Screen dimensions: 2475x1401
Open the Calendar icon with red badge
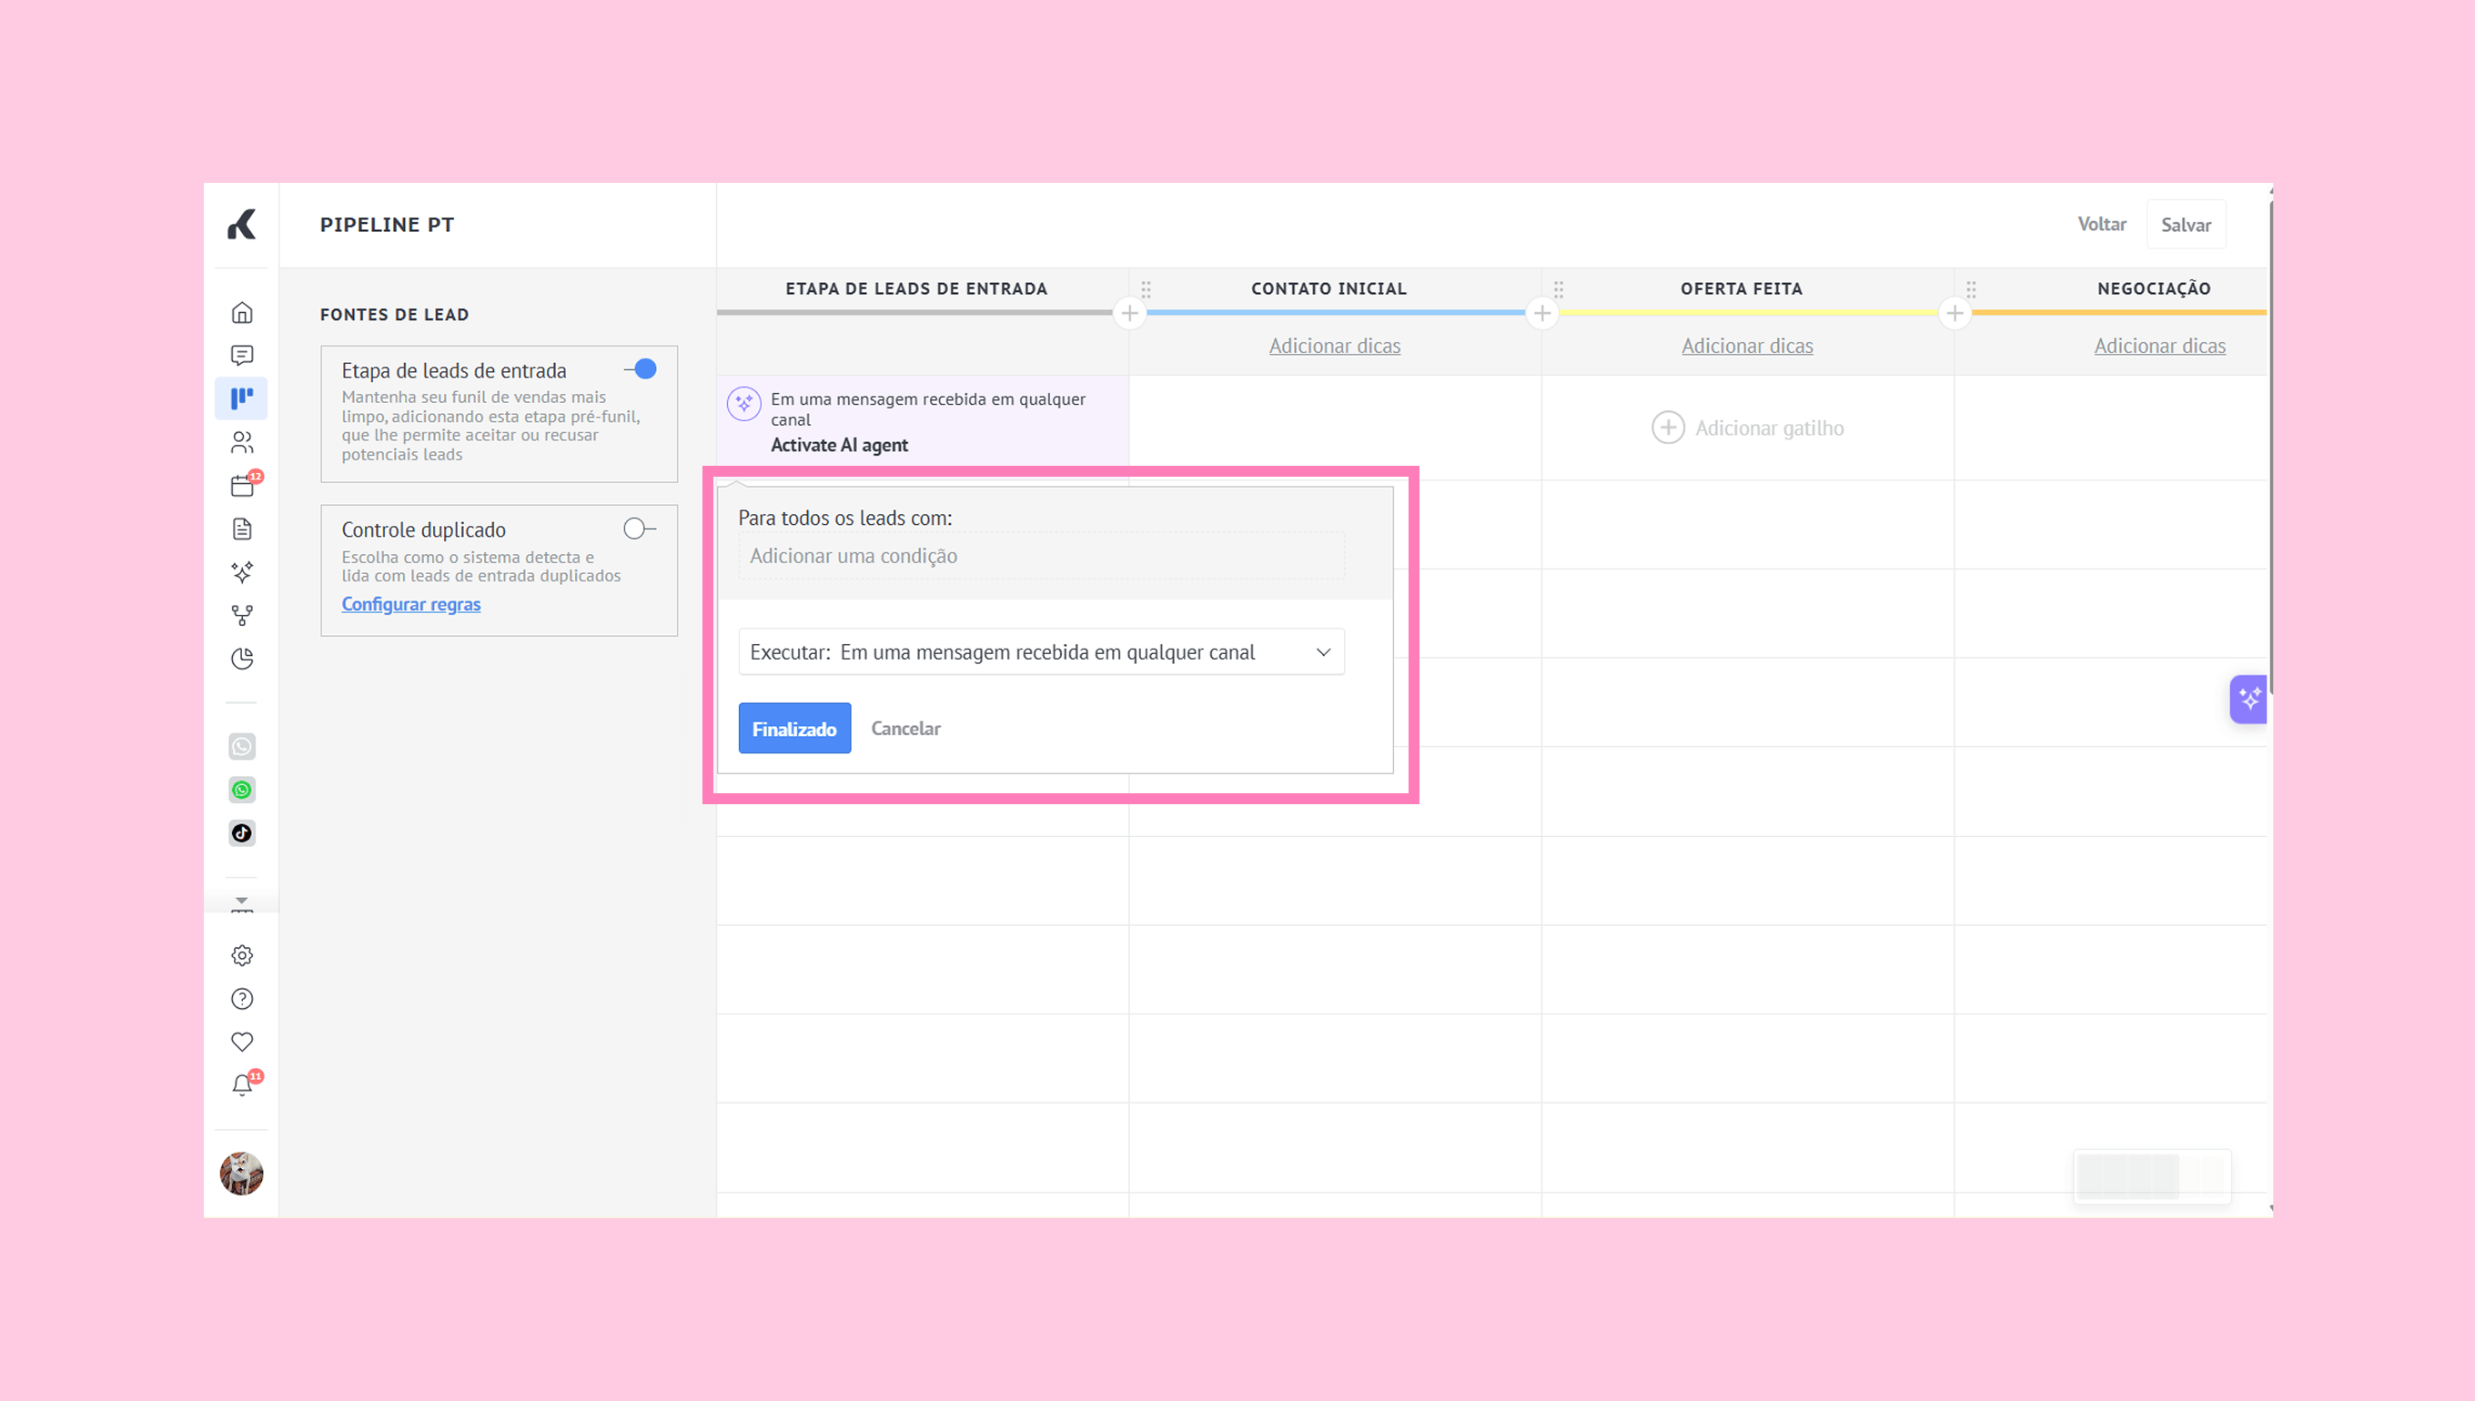tap(243, 486)
